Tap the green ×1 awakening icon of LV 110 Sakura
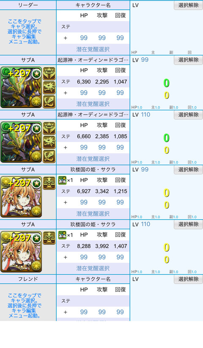Screen dimensions: 203x348 point(63,235)
